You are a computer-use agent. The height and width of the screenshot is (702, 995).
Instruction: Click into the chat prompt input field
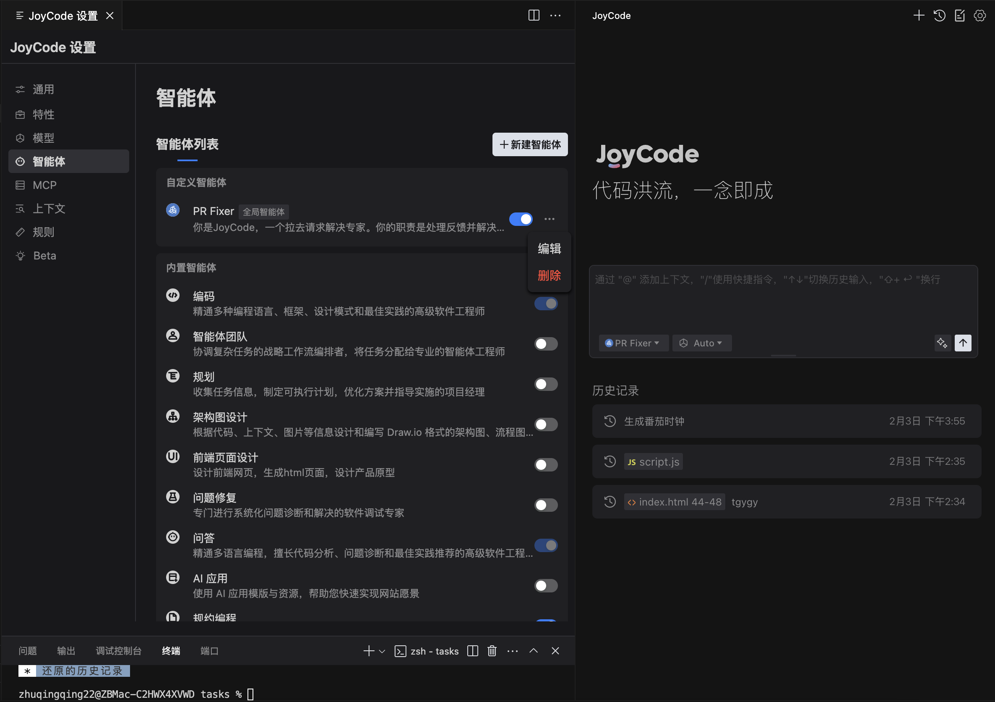780,299
